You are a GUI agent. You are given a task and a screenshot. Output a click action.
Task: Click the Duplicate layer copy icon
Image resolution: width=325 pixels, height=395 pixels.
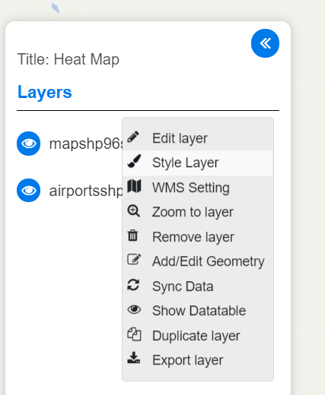pos(134,334)
